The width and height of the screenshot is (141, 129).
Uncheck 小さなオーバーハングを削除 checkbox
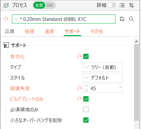[86, 120]
